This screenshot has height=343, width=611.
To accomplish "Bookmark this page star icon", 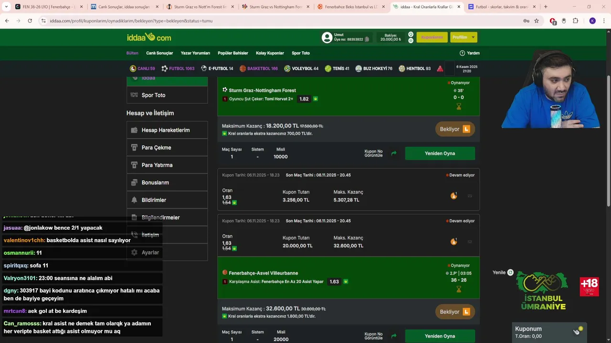I will pyautogui.click(x=537, y=21).
